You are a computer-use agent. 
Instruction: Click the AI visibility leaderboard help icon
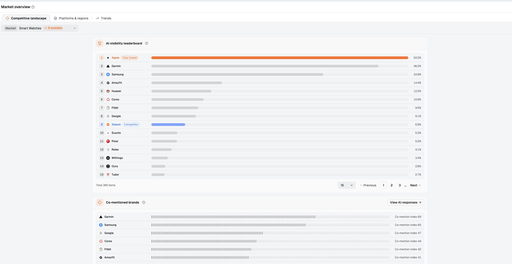147,44
